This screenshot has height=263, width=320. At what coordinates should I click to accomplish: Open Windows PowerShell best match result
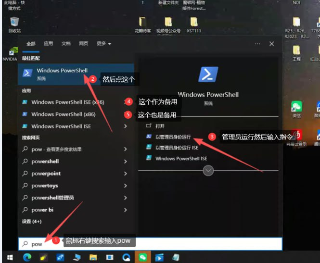tap(76, 74)
